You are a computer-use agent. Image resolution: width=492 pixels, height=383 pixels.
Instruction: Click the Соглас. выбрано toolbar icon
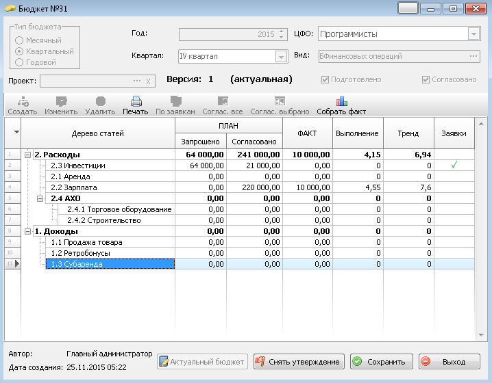coord(280,101)
